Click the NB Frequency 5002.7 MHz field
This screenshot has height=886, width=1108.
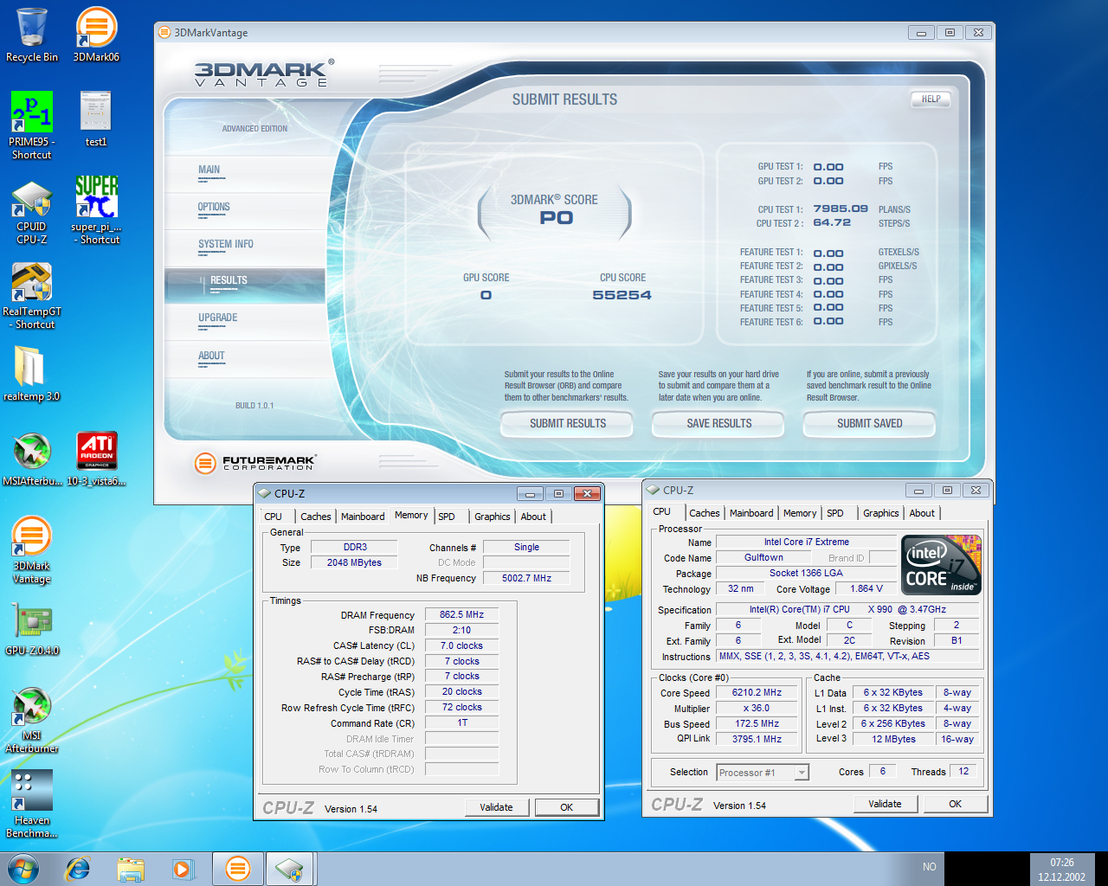click(526, 578)
